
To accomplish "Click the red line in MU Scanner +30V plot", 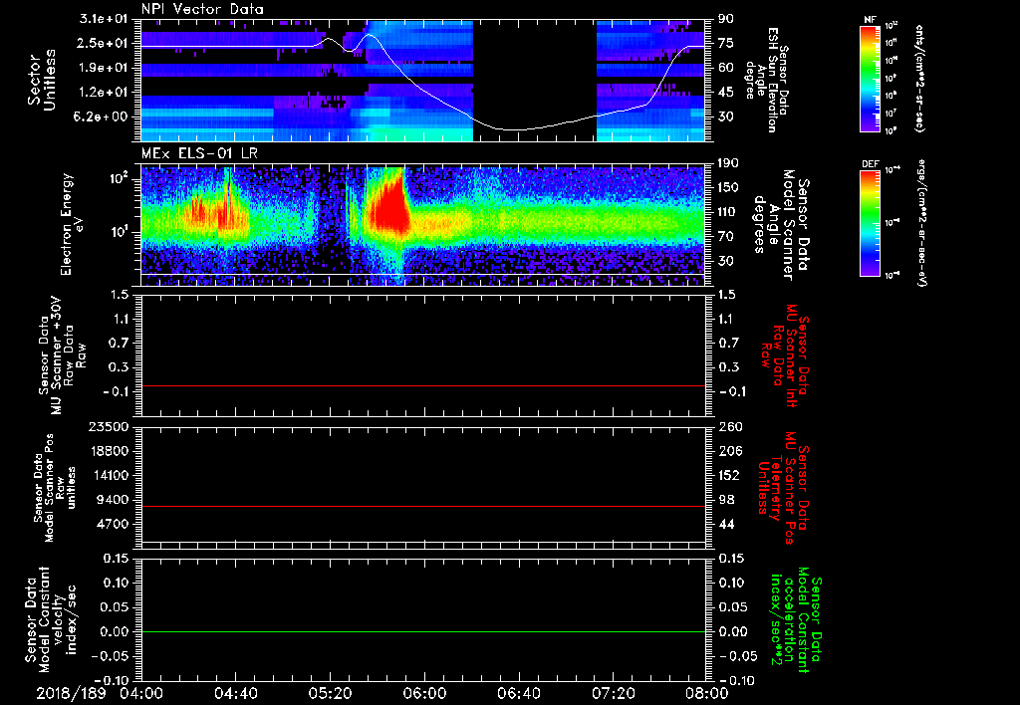I will tap(422, 386).
